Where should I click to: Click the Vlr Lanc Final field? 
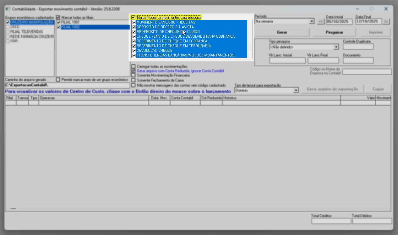click(x=323, y=61)
